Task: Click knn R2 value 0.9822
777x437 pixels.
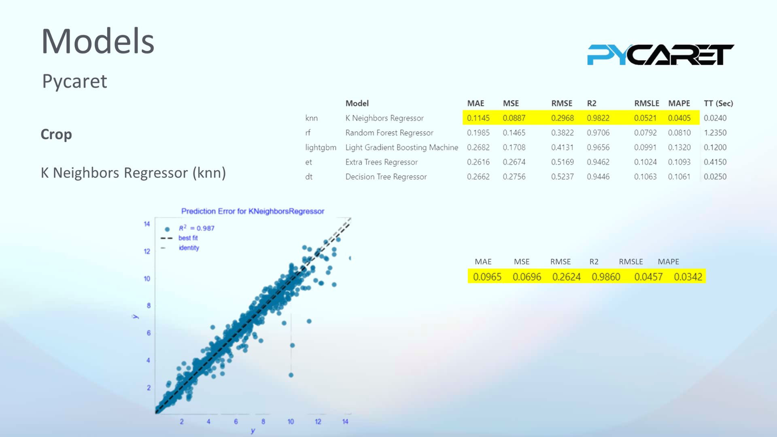Action: pos(598,118)
